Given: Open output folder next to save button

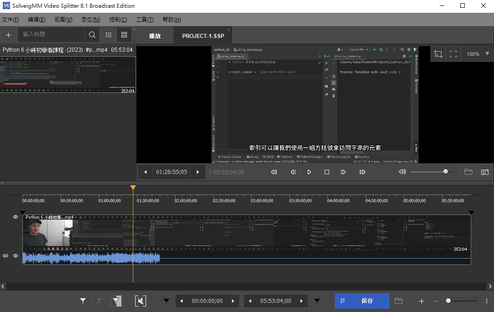Looking at the screenshot, I should click(399, 301).
